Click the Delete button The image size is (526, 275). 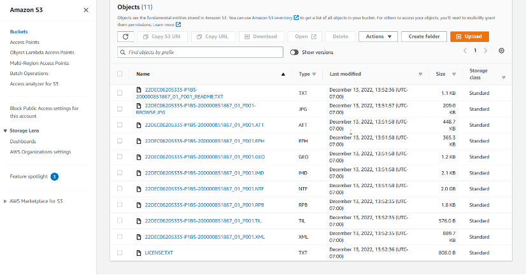[340, 36]
